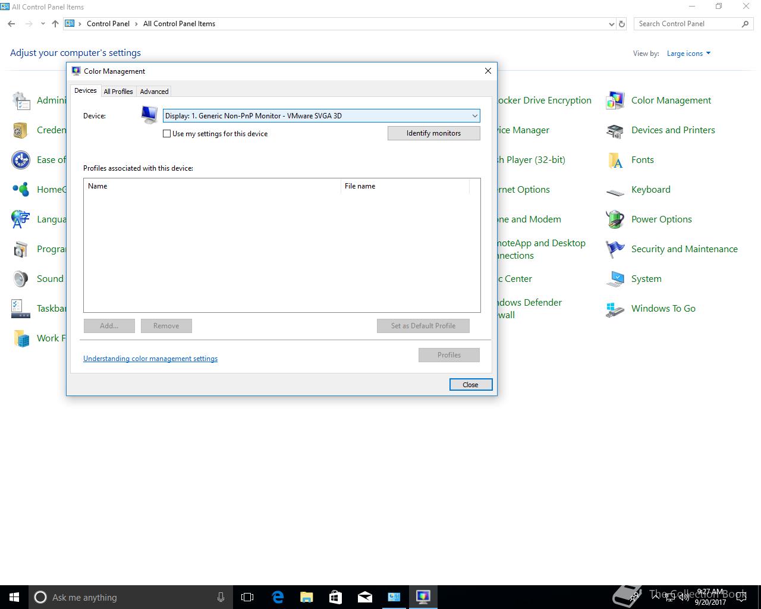Image resolution: width=761 pixels, height=609 pixels.
Task: Open the System icon
Action: click(x=615, y=279)
